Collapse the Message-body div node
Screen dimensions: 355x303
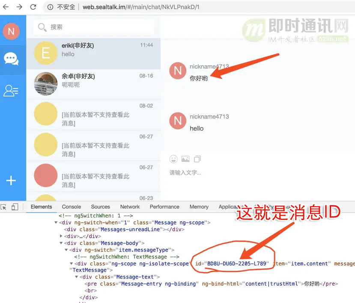tap(61, 243)
